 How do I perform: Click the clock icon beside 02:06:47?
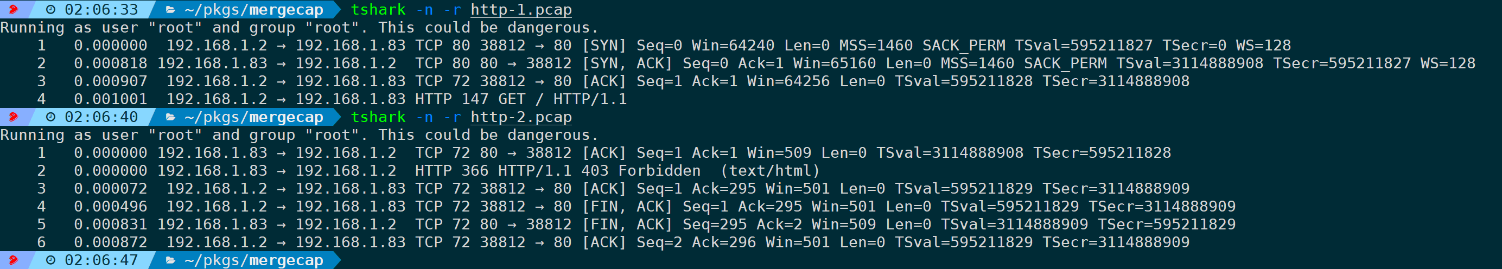[x=52, y=260]
